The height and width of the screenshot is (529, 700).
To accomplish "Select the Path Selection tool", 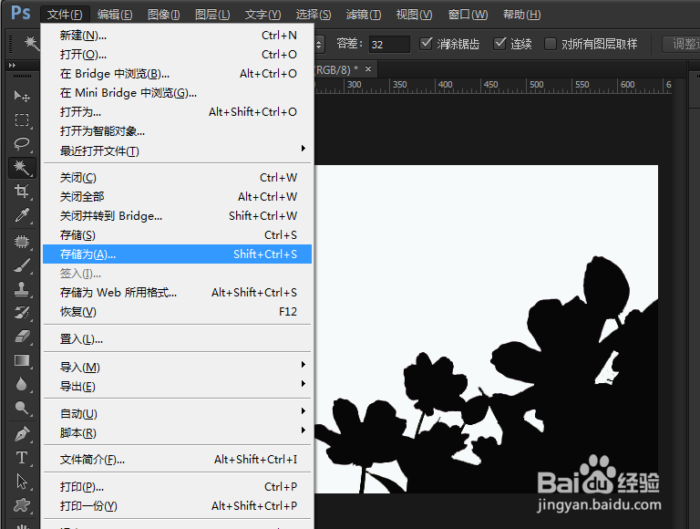I will pos(22,482).
